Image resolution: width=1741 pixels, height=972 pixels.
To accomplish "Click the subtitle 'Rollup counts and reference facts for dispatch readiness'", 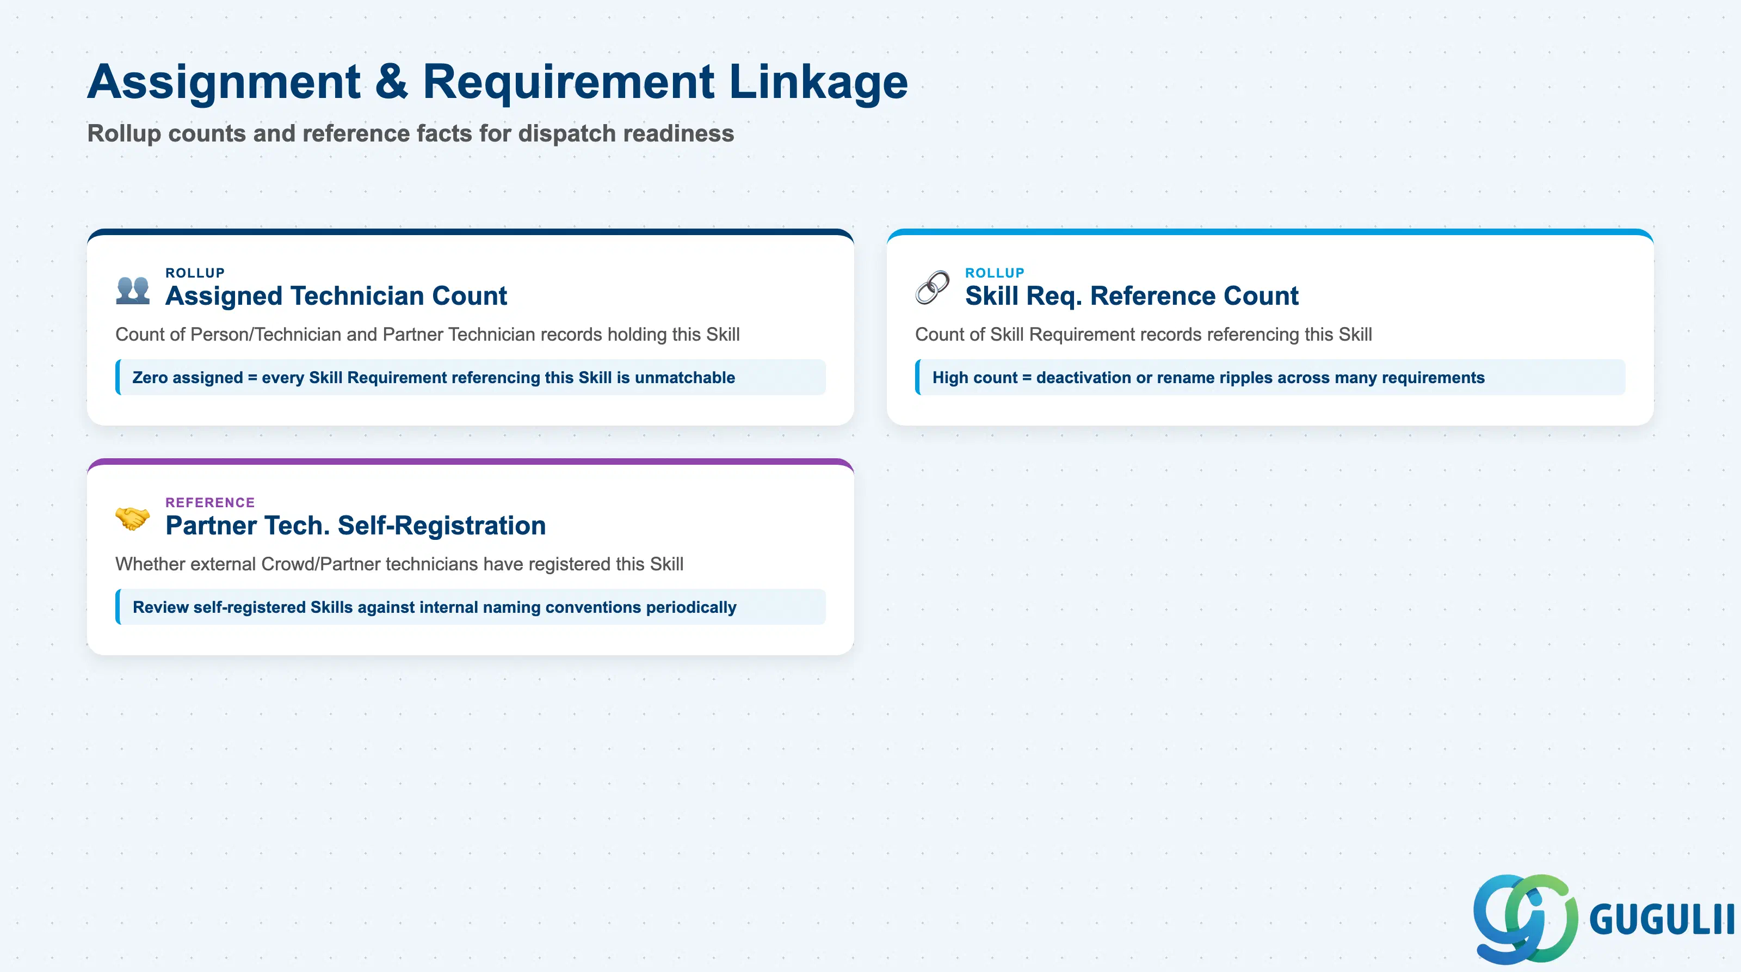I will 410,133.
